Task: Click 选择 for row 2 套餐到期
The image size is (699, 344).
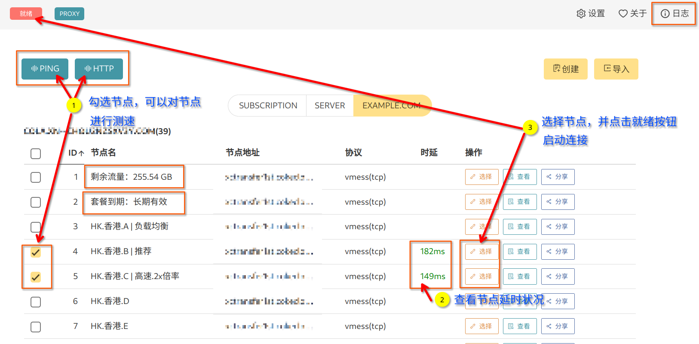Action: tap(481, 202)
